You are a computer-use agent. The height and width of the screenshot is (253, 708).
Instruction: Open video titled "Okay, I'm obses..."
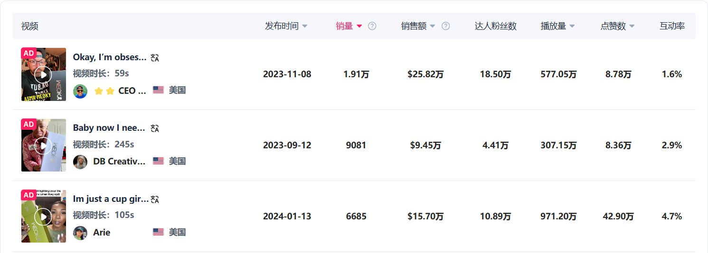pos(110,57)
